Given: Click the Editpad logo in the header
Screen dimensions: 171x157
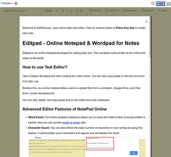Looking at the screenshot, I should [6, 3].
